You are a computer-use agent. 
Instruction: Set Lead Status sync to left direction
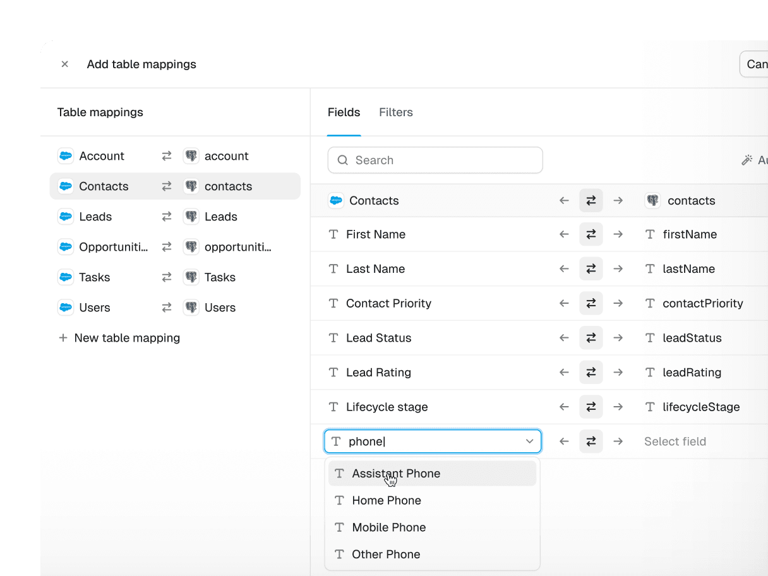(564, 338)
